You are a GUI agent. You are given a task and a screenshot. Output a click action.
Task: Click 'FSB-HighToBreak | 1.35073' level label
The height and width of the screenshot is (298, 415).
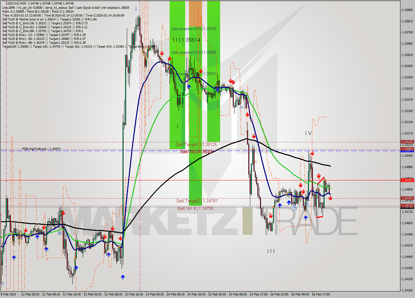(41, 149)
